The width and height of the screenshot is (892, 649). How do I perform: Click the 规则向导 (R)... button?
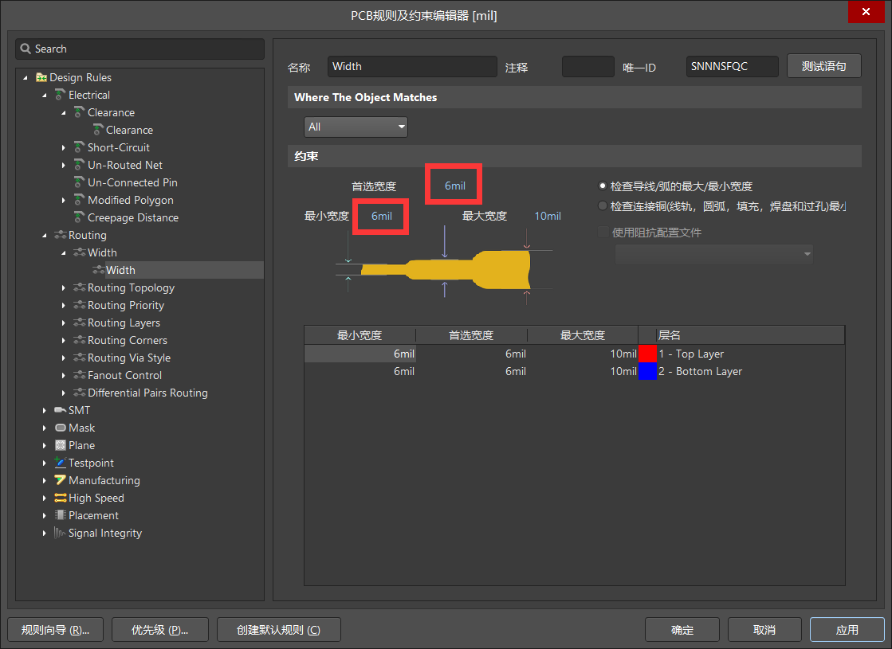pos(55,630)
